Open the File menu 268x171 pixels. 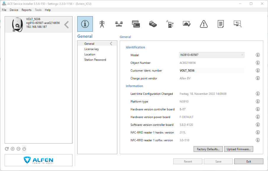4,10
